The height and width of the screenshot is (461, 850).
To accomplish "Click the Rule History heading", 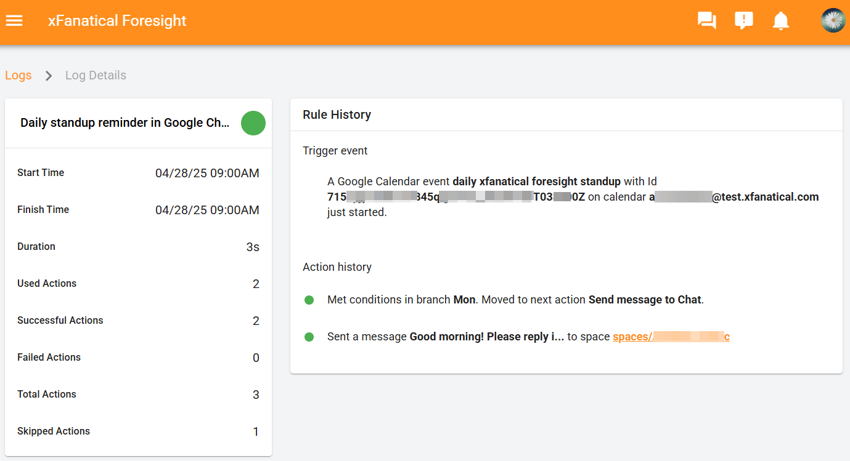I will pyautogui.click(x=337, y=114).
